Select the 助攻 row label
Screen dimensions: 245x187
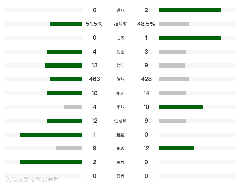[121, 38]
